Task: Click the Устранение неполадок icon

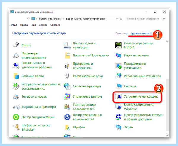Action: [x=118, y=97]
